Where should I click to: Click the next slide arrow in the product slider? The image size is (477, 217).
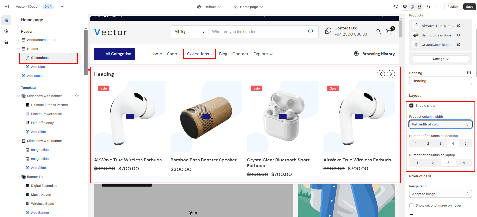point(391,74)
